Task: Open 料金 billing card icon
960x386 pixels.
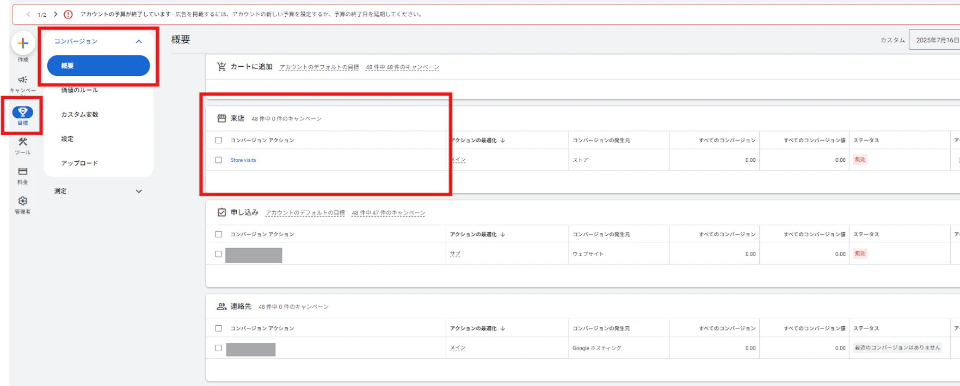Action: pyautogui.click(x=23, y=172)
